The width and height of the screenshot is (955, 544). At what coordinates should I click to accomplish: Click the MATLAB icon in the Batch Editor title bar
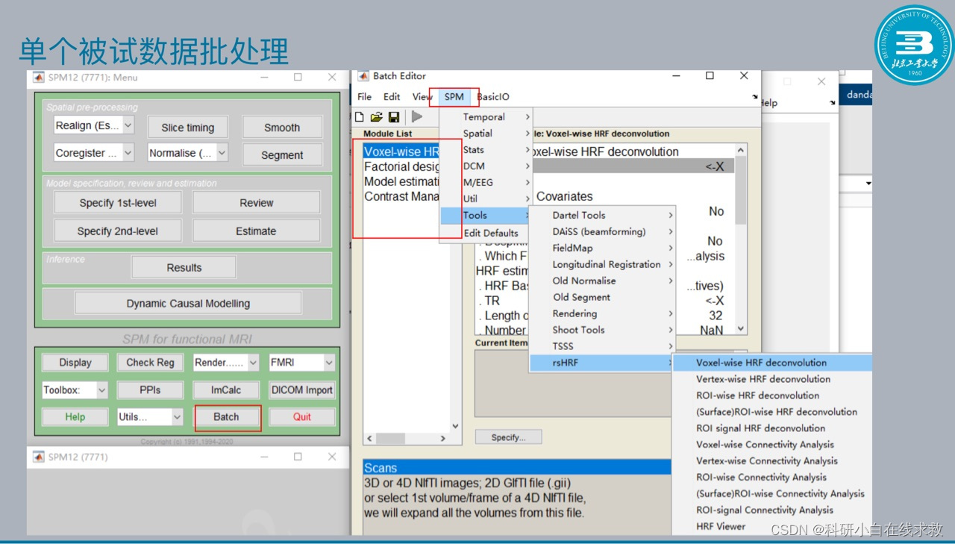click(363, 76)
